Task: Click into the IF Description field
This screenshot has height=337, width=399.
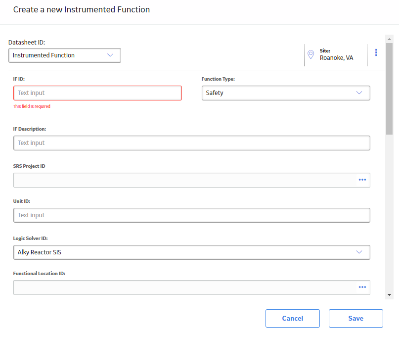Action: pos(192,143)
